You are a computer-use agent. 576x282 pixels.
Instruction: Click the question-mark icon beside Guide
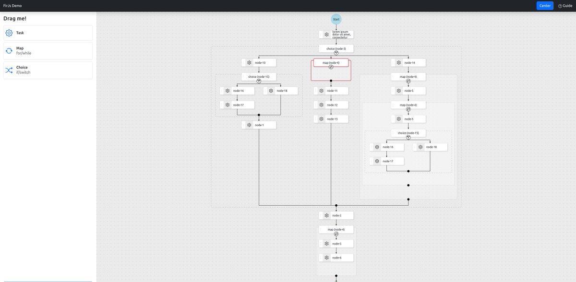pos(560,6)
